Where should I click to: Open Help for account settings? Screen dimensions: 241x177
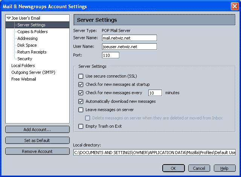coord(224,168)
